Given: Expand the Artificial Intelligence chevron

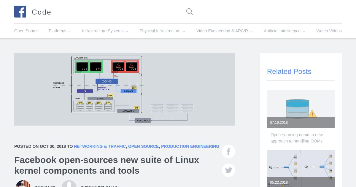Looking at the screenshot, I should 304,31.
